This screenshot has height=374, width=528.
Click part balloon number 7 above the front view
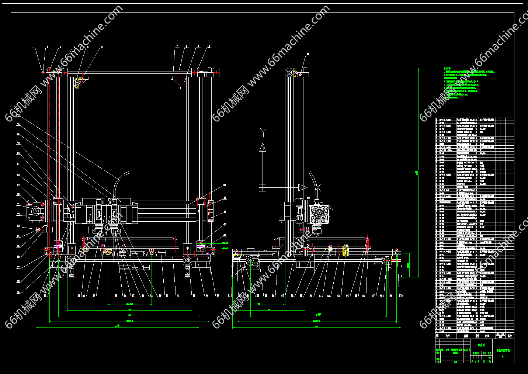[177, 47]
